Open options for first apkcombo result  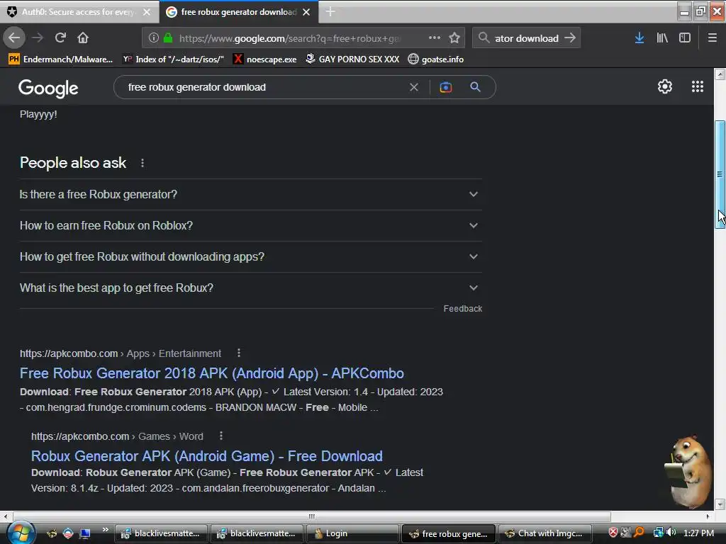239,353
